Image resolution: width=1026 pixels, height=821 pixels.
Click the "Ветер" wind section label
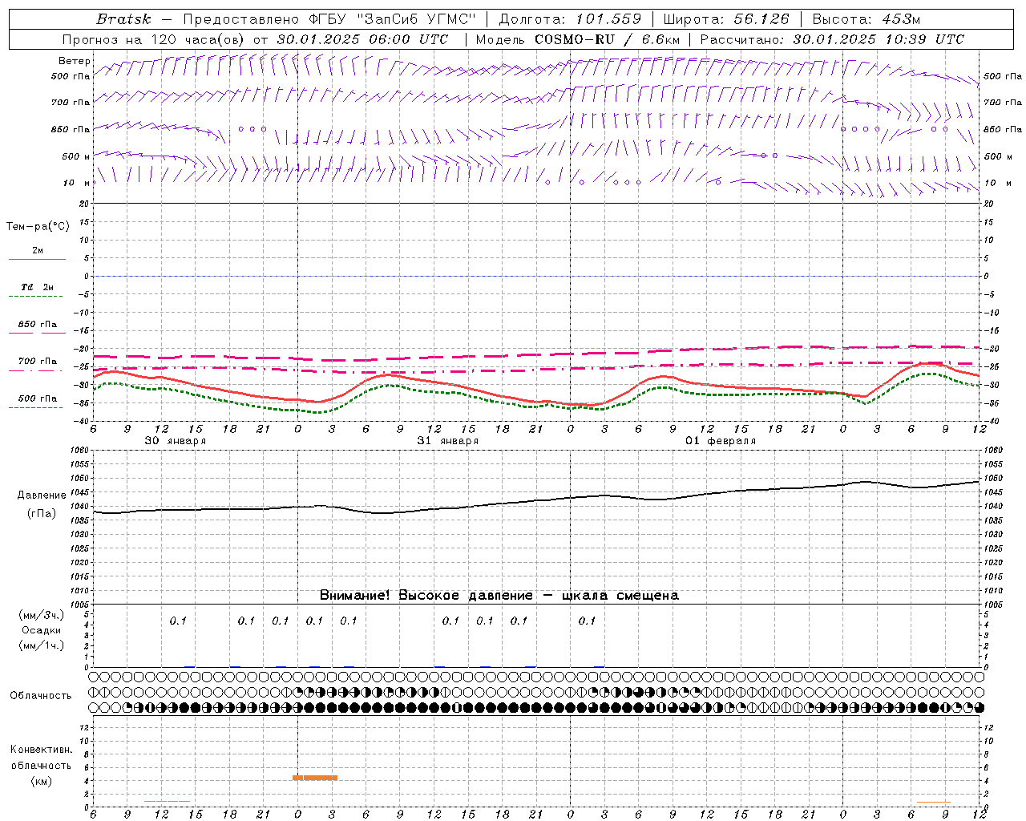point(75,61)
